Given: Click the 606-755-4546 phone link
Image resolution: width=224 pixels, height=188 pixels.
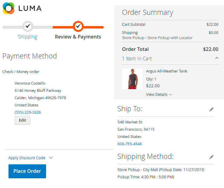Looking at the screenshot, I should coord(129,144).
